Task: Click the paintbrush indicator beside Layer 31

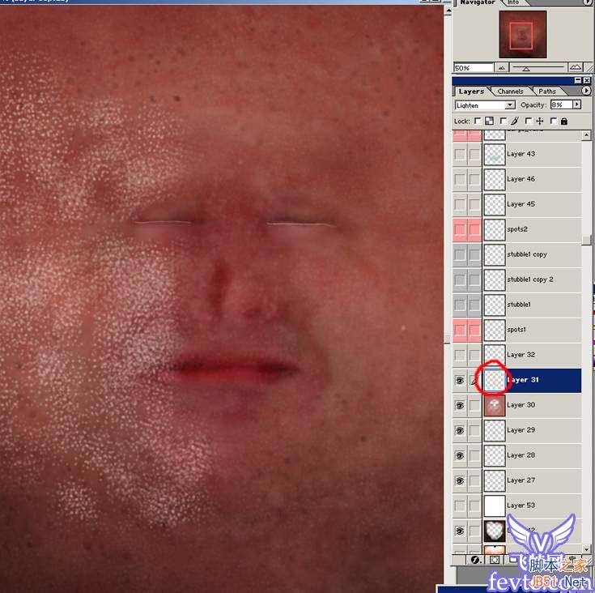Action: click(x=474, y=380)
